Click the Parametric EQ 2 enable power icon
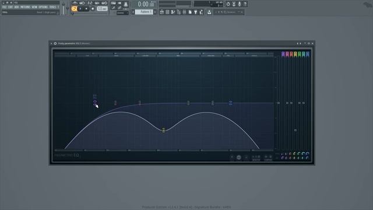 55,44
